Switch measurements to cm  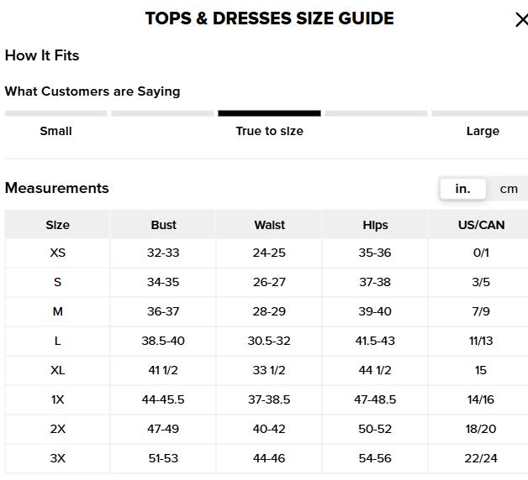pos(509,189)
